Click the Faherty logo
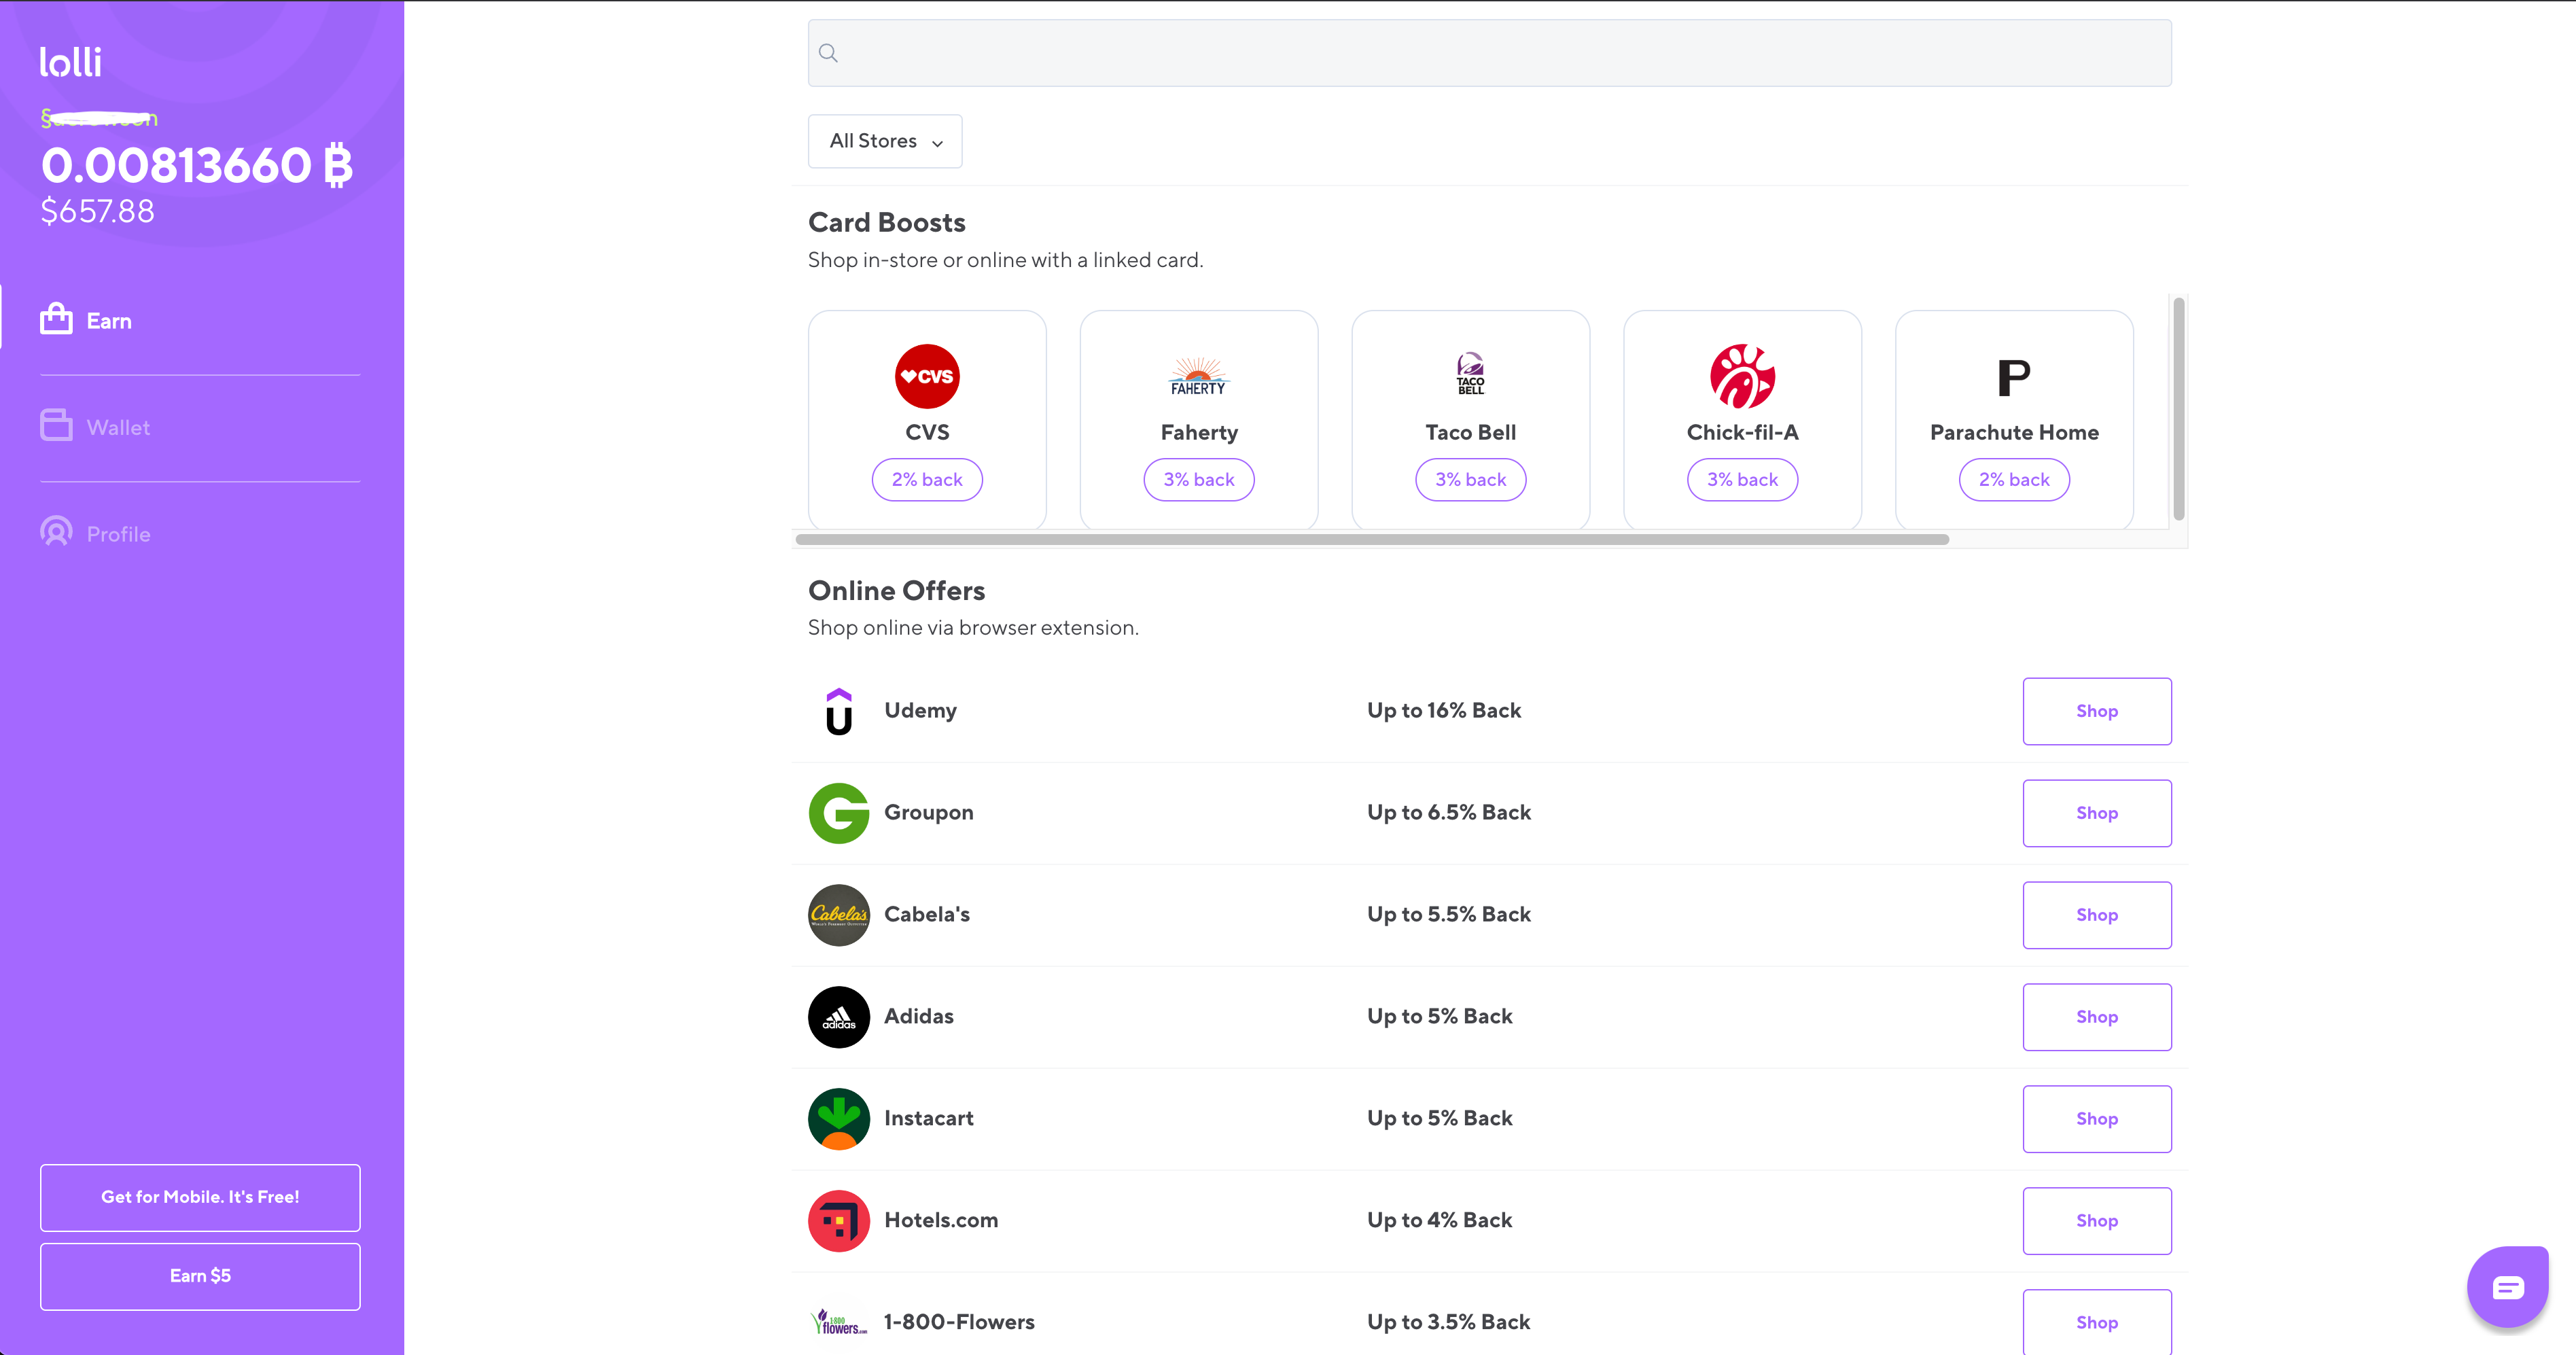Viewport: 2576px width, 1355px height. point(1198,376)
